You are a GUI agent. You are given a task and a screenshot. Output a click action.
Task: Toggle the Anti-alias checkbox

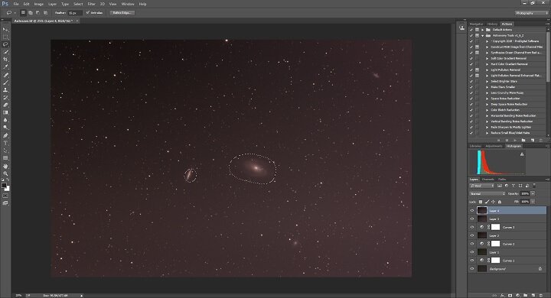pos(88,13)
